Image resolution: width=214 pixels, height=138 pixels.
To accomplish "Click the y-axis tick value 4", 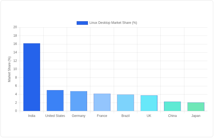I will pos(16,94).
